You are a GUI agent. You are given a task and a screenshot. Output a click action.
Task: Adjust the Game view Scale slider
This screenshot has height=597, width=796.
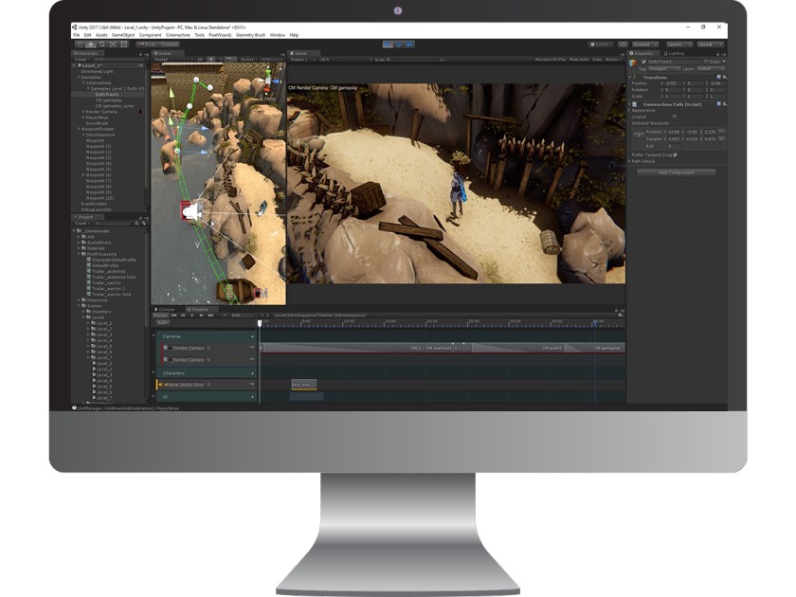[414, 60]
